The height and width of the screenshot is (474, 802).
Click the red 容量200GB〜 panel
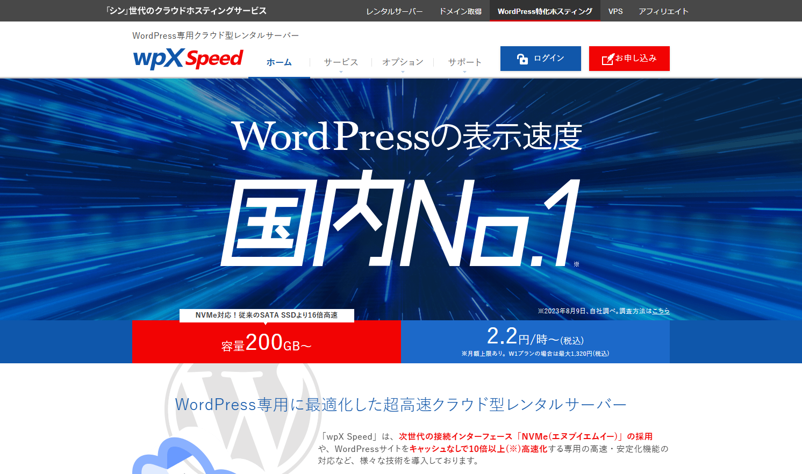coord(267,342)
